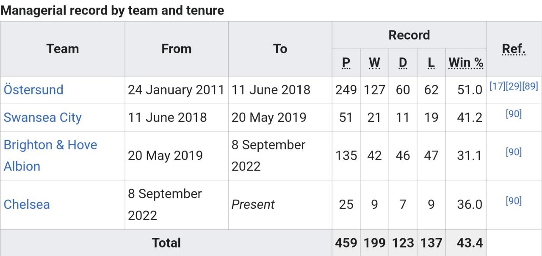Open reference [17] in Östersund row
The width and height of the screenshot is (542, 256).
tap(497, 86)
